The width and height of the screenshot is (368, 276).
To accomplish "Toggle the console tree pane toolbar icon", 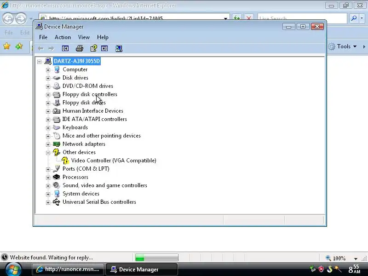I will click(65, 49).
